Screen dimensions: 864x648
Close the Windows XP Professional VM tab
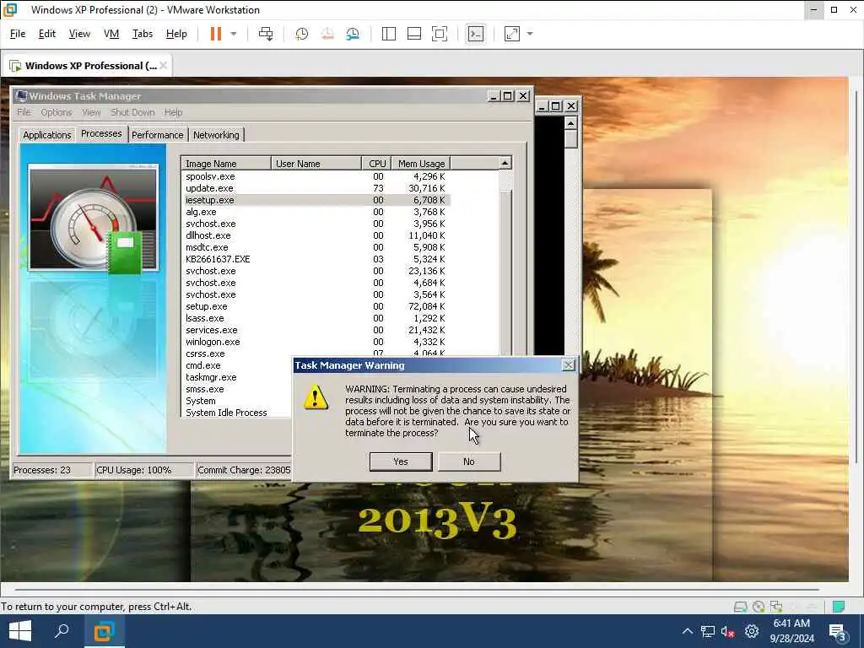pyautogui.click(x=163, y=66)
